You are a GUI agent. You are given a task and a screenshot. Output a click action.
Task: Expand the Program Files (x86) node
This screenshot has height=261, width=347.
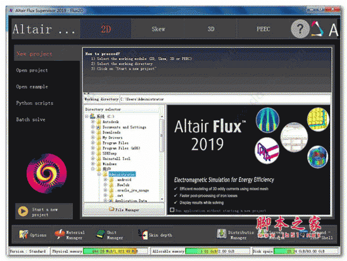click(x=93, y=148)
